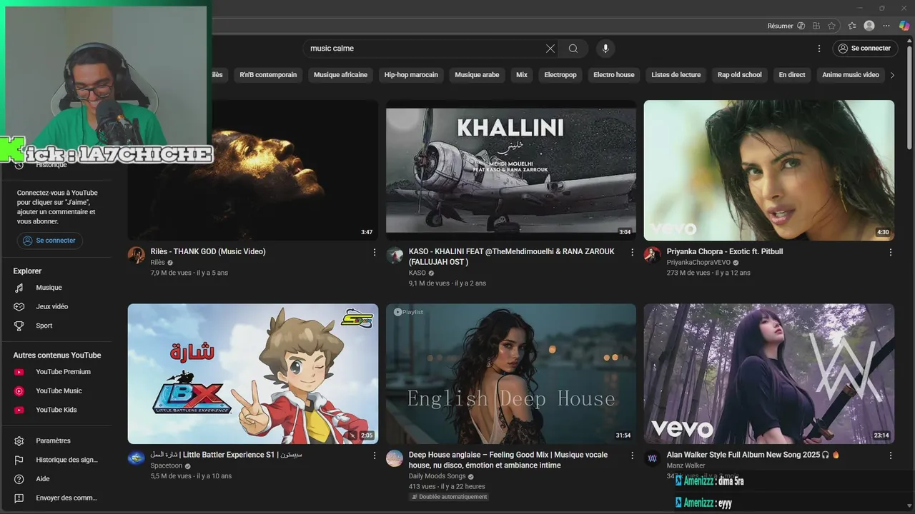Viewport: 915px width, 514px height.
Task: Open Priyanka Chopra - Exotic ft. Pitbull title
Action: click(725, 251)
